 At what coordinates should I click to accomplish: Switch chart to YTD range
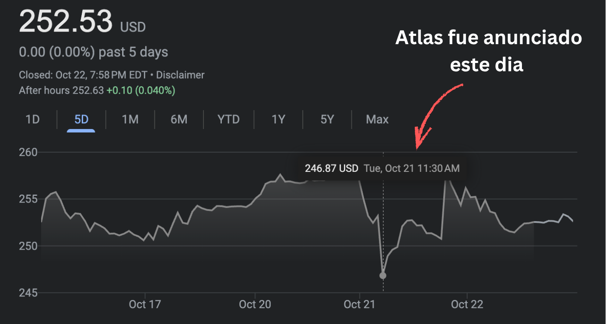click(x=228, y=119)
